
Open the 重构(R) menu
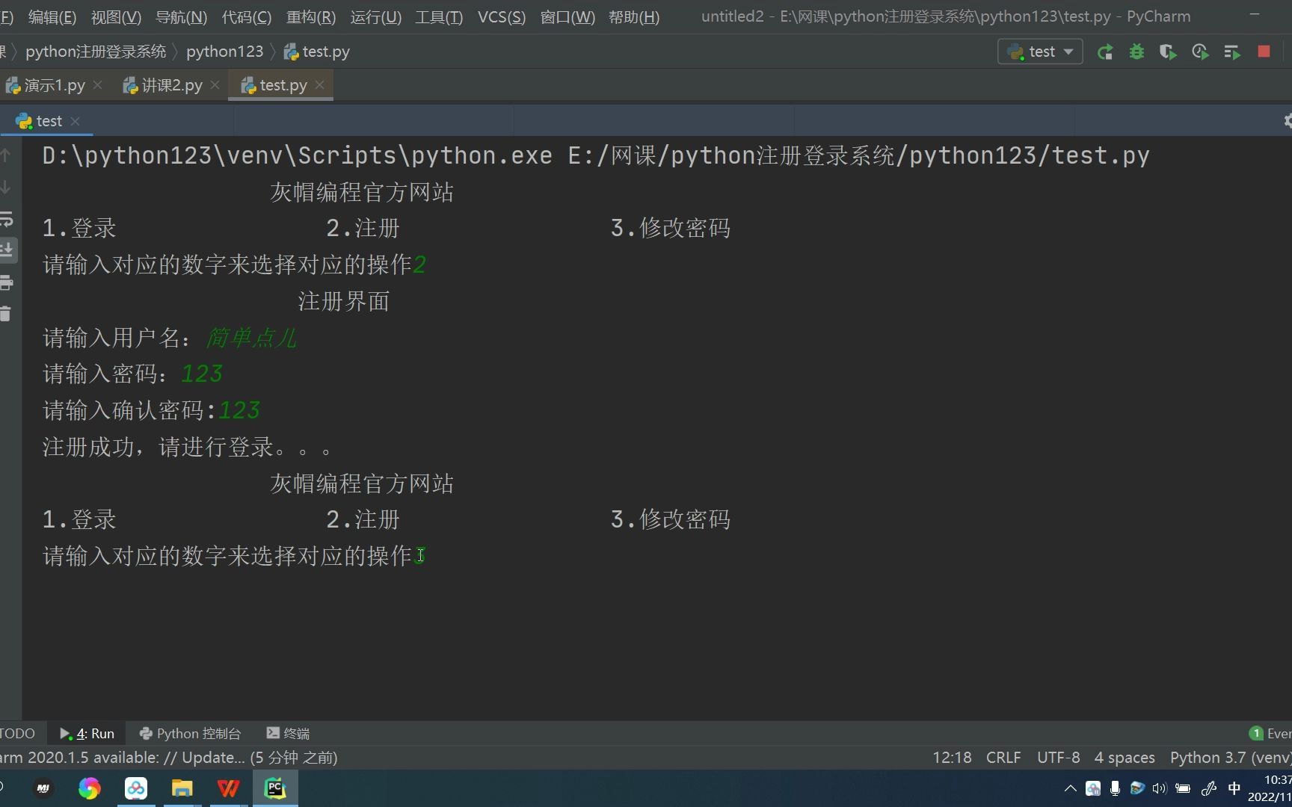click(x=311, y=16)
